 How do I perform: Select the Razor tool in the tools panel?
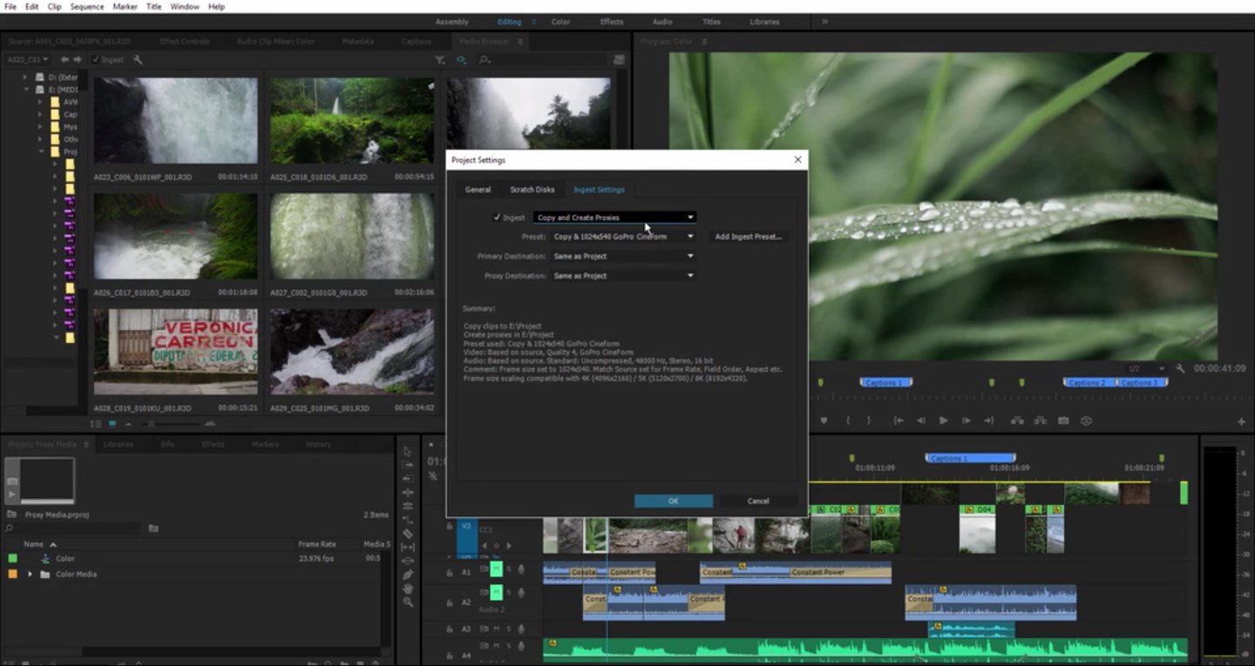pos(407,533)
